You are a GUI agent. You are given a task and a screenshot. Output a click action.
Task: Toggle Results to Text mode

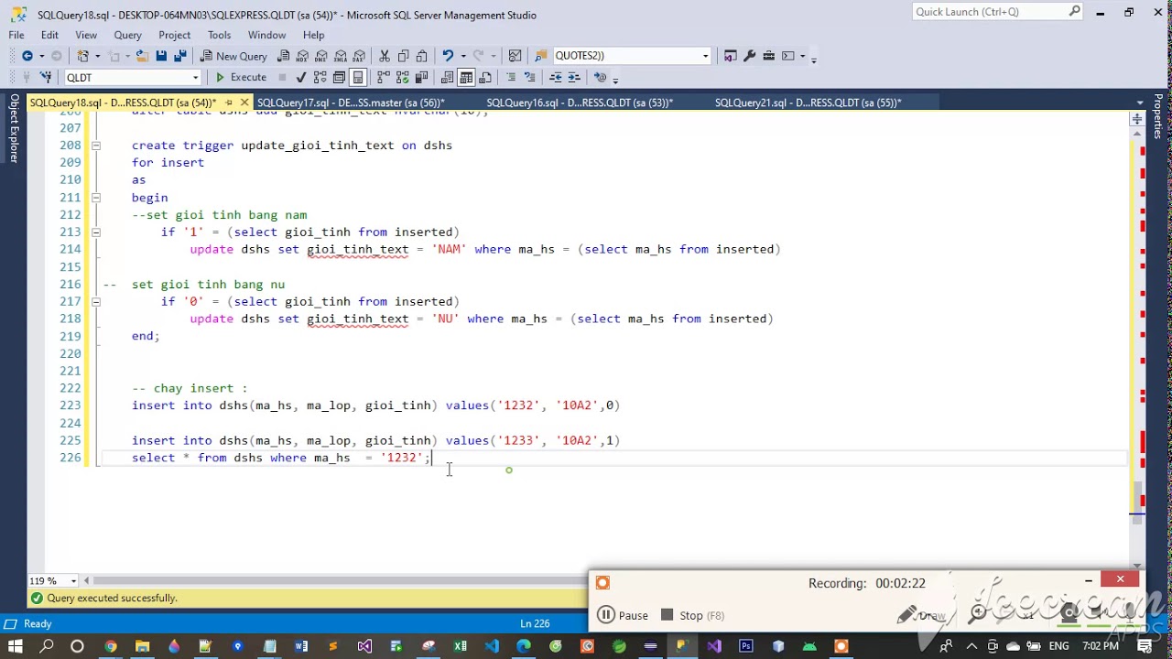click(447, 78)
